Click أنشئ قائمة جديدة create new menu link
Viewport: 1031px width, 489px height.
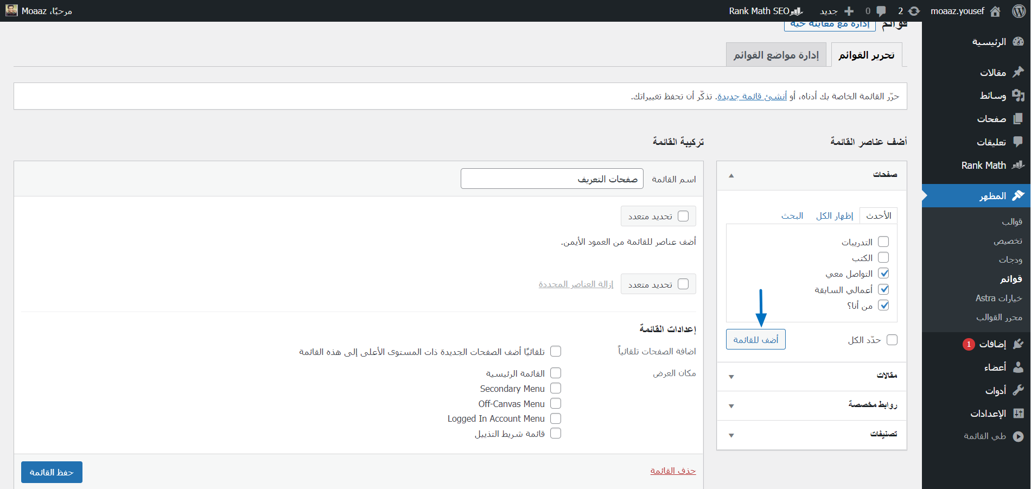coord(752,96)
